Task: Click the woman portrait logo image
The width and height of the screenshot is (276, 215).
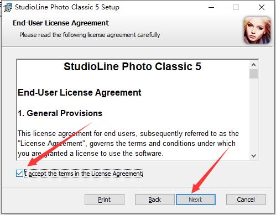Action: [x=257, y=30]
